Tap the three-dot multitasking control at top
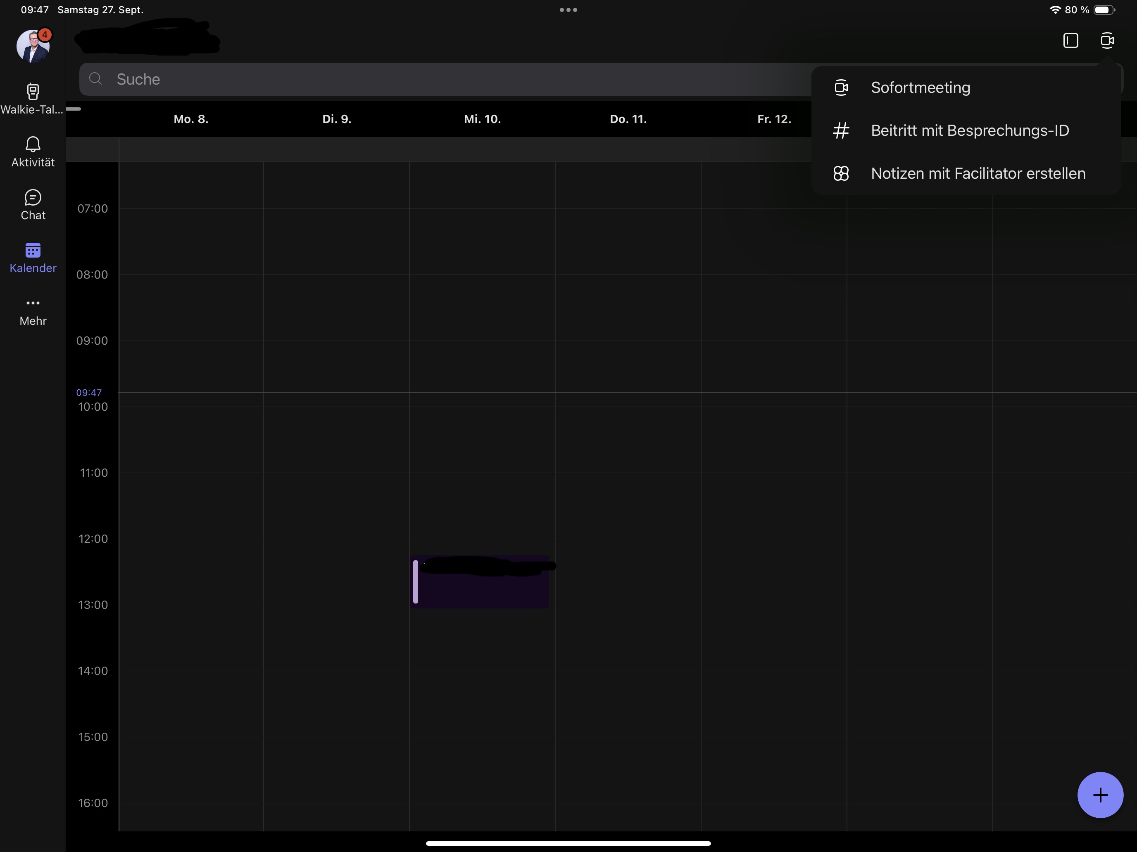 pyautogui.click(x=568, y=10)
